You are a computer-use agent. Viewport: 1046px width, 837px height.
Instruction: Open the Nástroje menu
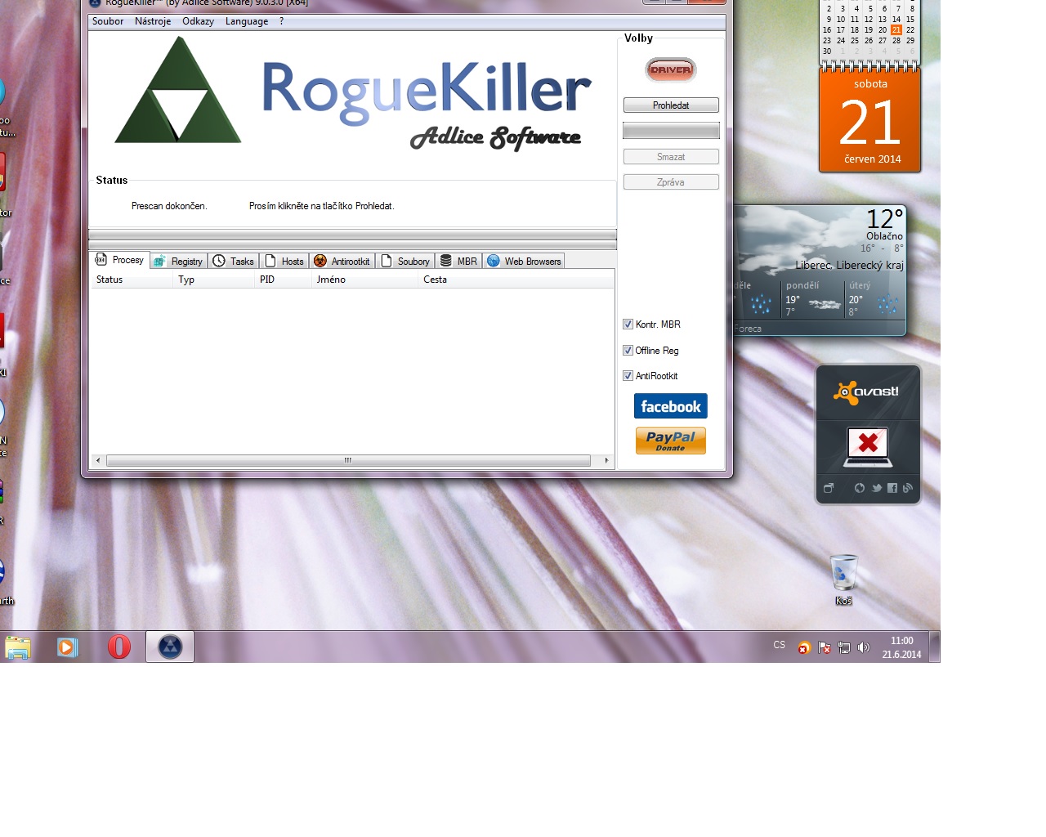[x=153, y=21]
